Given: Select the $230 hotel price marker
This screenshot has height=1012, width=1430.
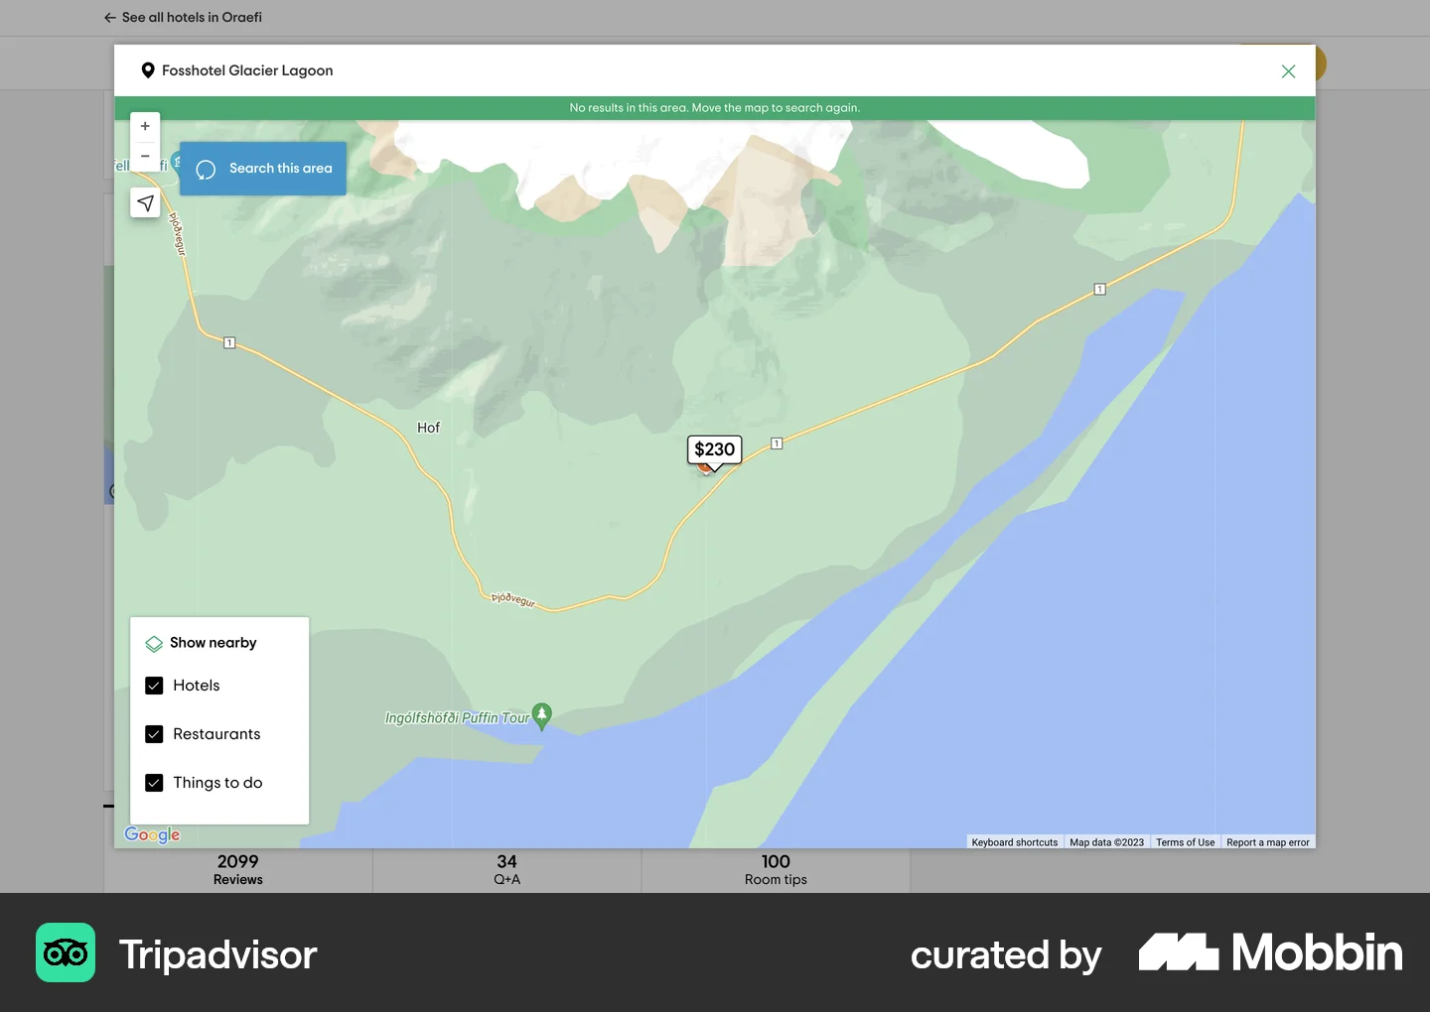Looking at the screenshot, I should click(x=714, y=450).
